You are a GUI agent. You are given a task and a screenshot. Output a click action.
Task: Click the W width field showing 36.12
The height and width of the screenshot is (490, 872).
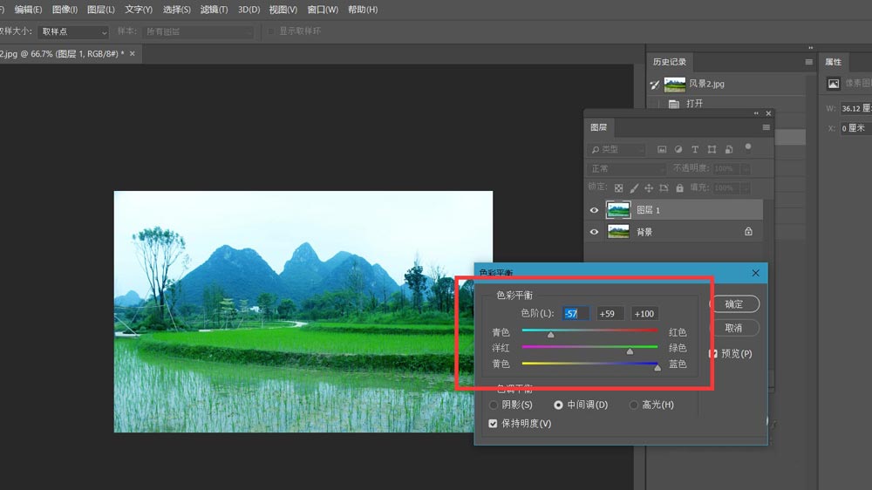pyautogui.click(x=855, y=108)
